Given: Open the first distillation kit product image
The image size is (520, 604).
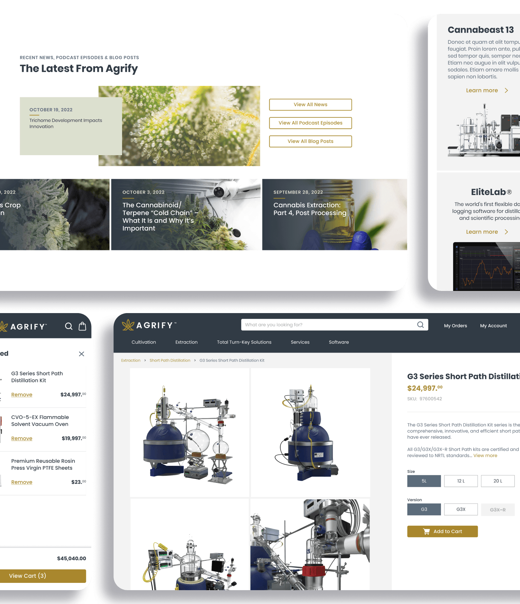Looking at the screenshot, I should [190, 433].
